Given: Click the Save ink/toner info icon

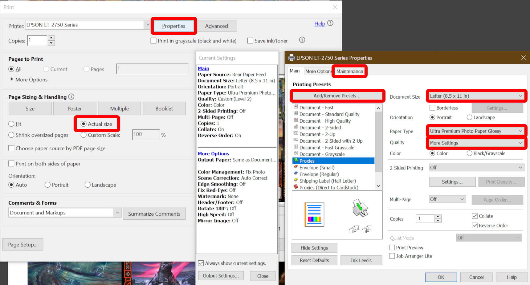Looking at the screenshot, I should tap(302, 40).
